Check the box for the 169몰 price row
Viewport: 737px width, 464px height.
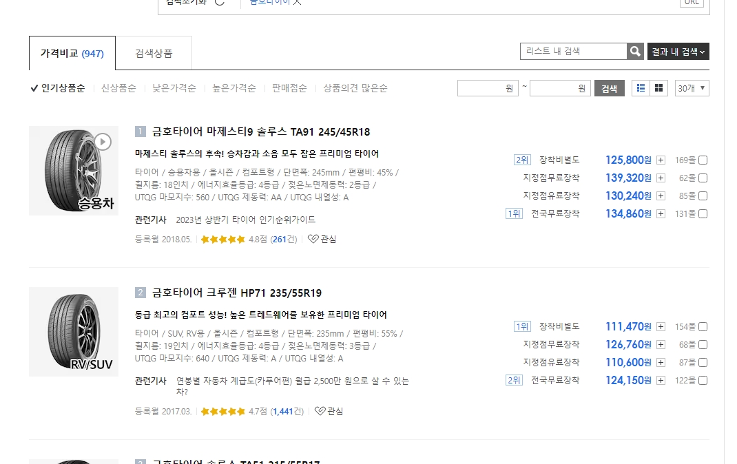703,160
